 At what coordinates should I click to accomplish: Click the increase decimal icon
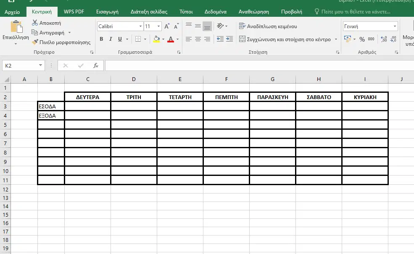click(384, 39)
